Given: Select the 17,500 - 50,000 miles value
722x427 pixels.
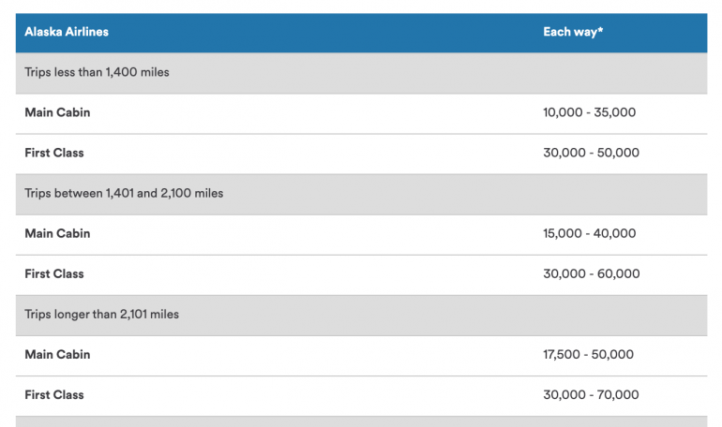Looking at the screenshot, I should coord(588,355).
